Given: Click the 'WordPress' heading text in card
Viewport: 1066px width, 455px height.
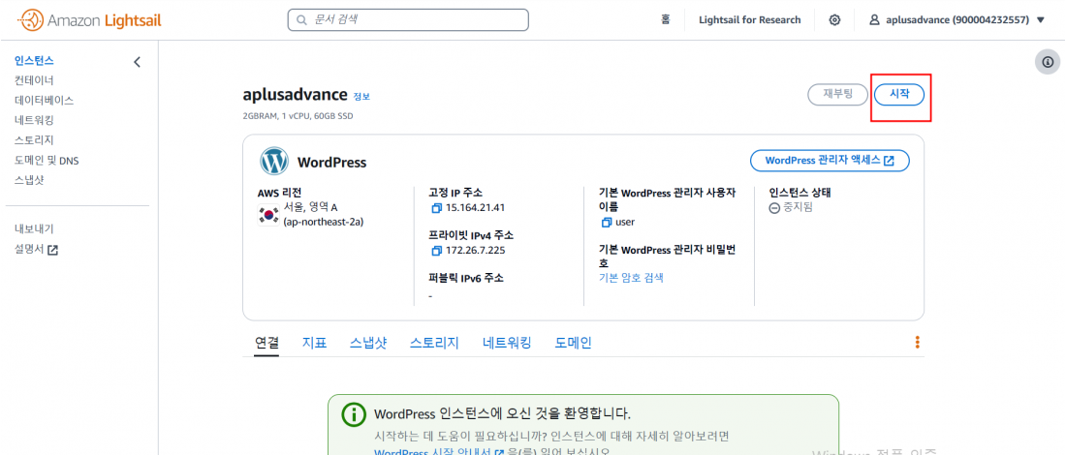Looking at the screenshot, I should tap(331, 163).
